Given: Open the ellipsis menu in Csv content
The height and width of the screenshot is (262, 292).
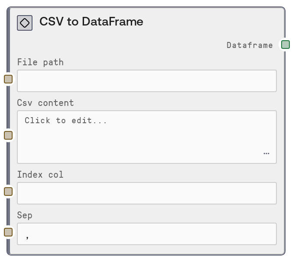Looking at the screenshot, I should (266, 153).
